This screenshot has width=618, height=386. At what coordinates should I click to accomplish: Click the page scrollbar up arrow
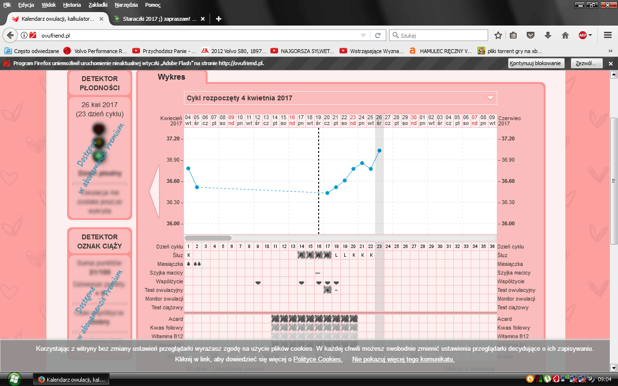614,74
